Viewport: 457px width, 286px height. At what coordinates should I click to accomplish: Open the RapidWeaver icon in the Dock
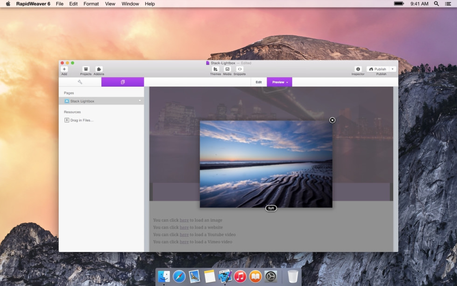(x=225, y=276)
